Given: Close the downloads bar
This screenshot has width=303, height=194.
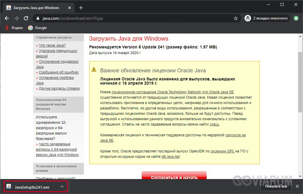Looking at the screenshot, I should tap(297, 186).
